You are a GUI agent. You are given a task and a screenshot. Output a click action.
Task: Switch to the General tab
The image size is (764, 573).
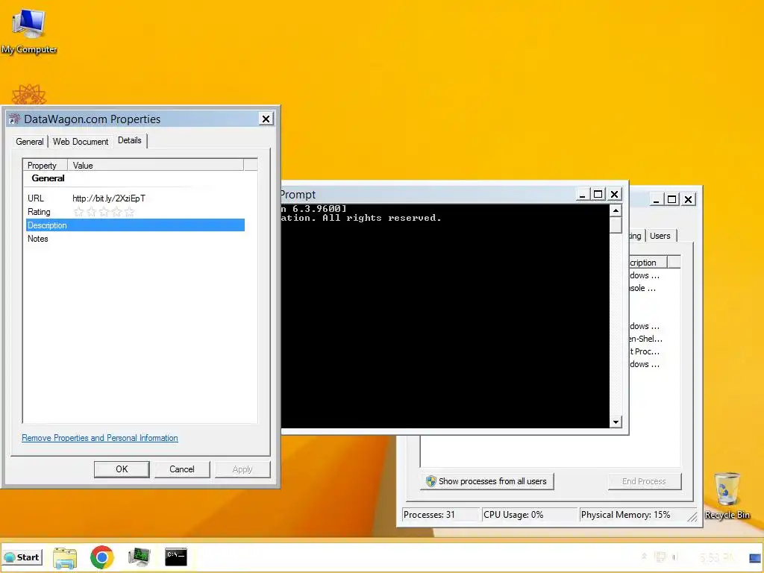tap(30, 142)
